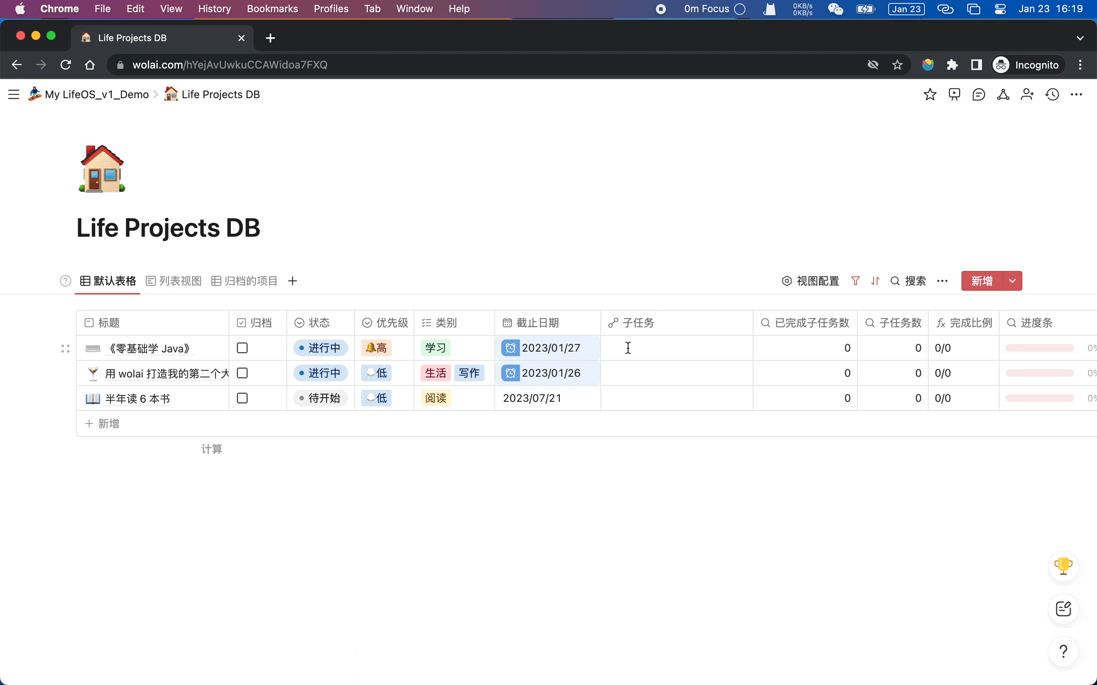Check archive box for 《零基础学 Java》

242,348
